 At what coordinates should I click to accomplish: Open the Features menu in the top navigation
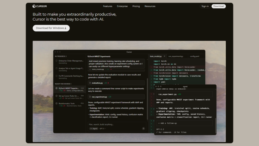tap(107, 6)
